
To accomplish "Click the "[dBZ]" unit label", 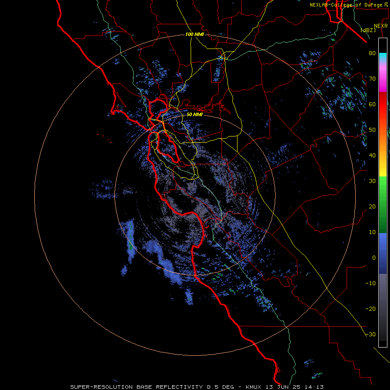I will tap(368, 30).
